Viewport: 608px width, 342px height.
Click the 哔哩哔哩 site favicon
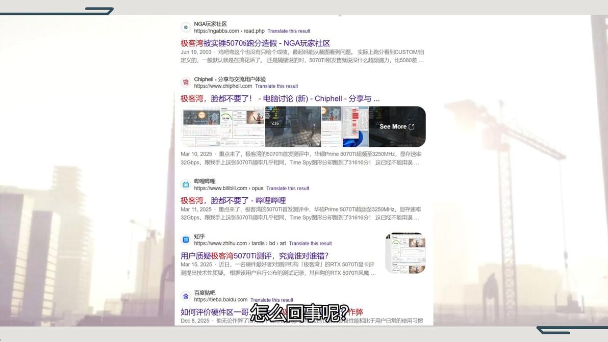pos(186,185)
